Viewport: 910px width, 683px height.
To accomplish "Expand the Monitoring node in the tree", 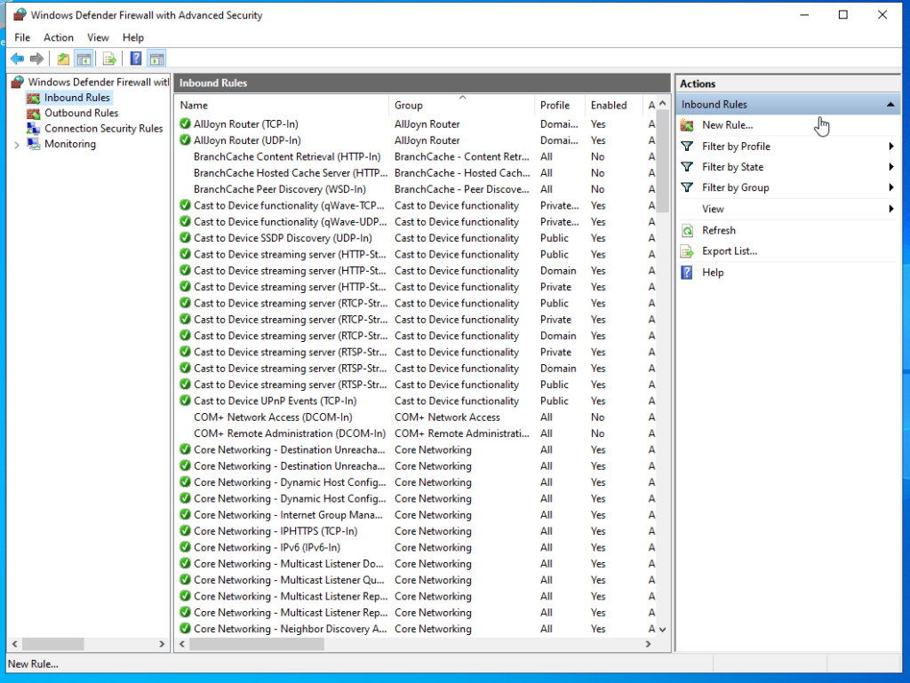I will [17, 145].
